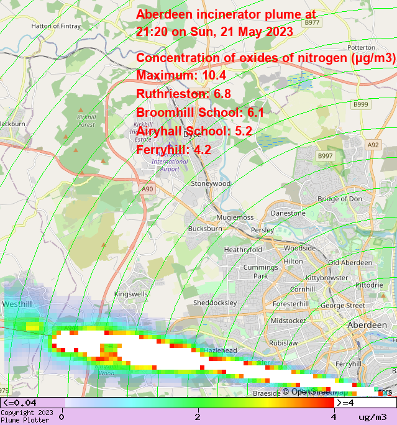397x425 pixels.
Task: Click the Broomhill School: 6.1 reading
Action: [x=200, y=112]
